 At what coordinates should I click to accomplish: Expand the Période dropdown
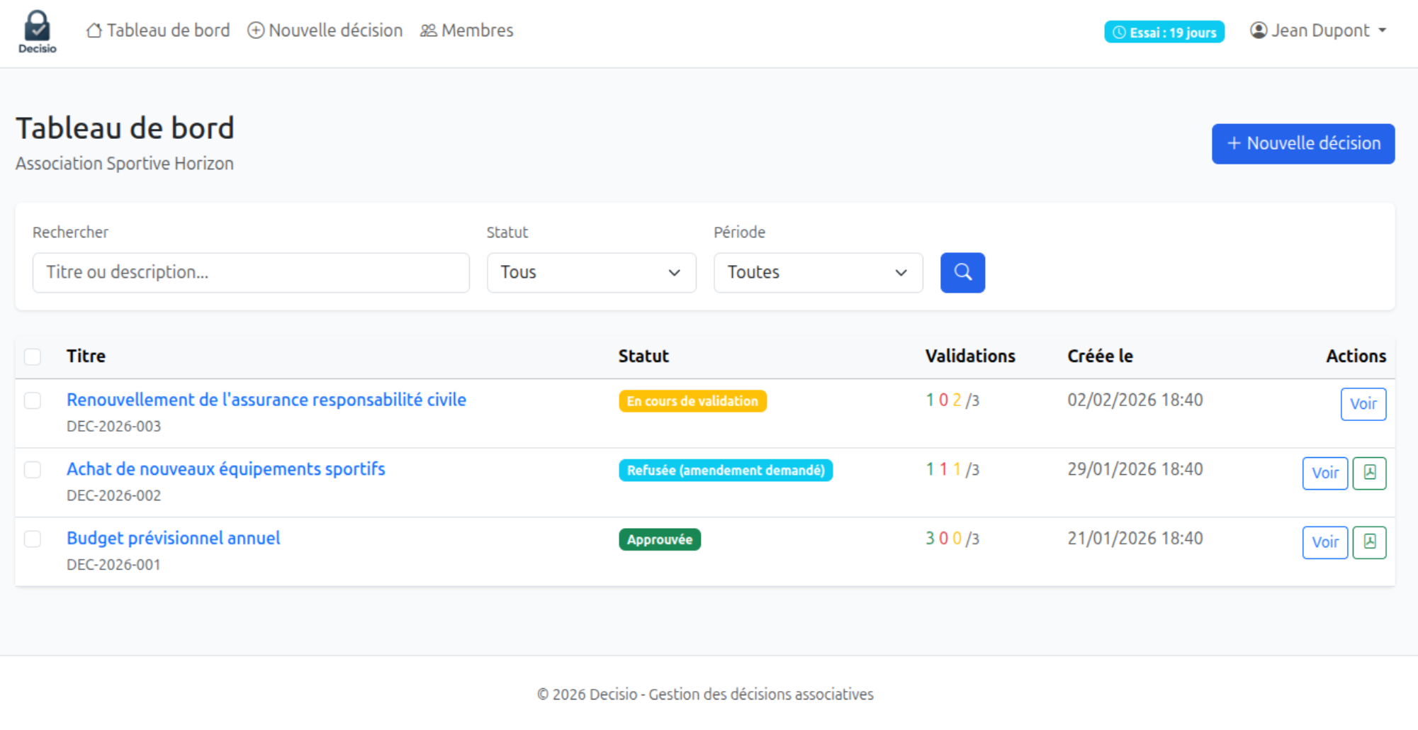pyautogui.click(x=817, y=272)
